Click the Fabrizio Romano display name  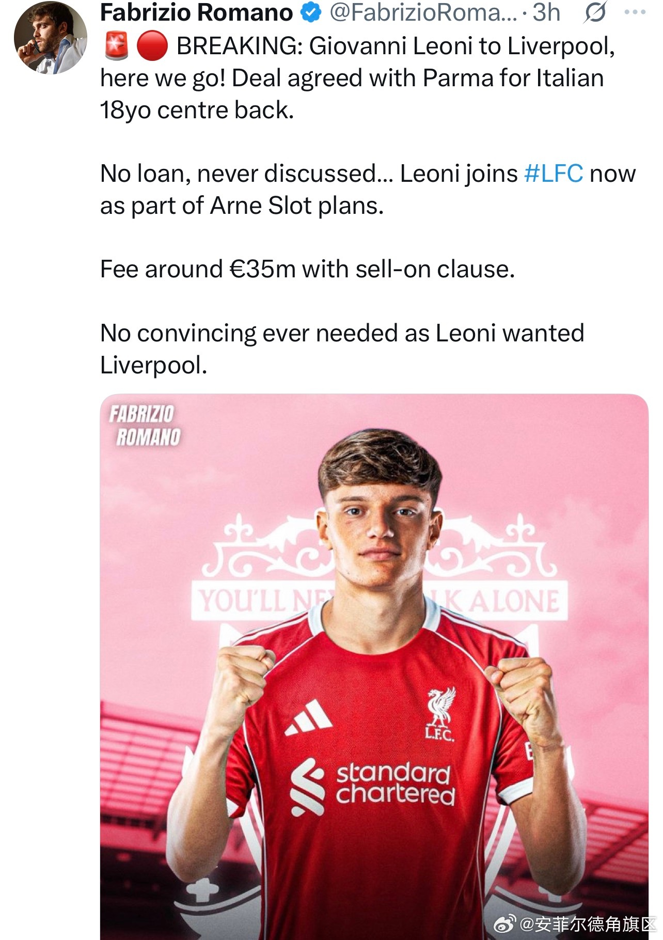(196, 12)
